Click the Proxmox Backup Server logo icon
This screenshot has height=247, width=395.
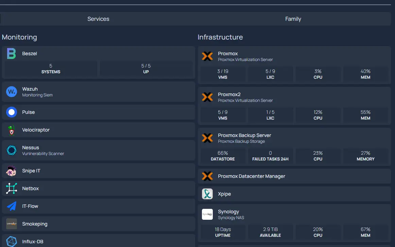coord(207,138)
